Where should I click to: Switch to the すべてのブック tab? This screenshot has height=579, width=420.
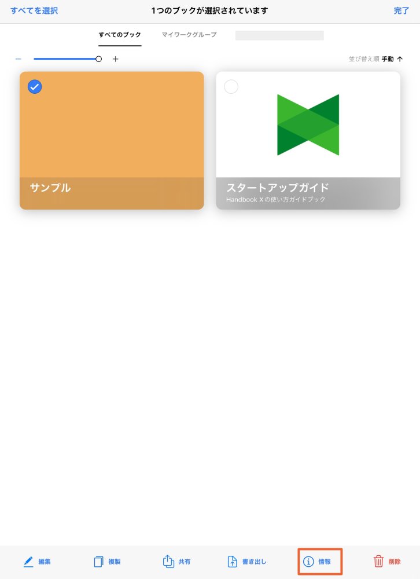pos(120,35)
